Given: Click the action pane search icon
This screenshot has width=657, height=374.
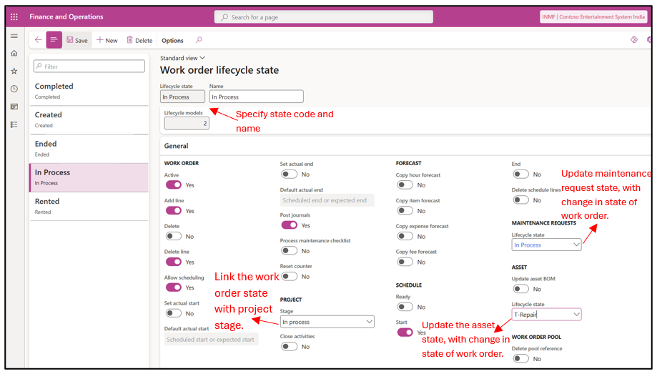Looking at the screenshot, I should pyautogui.click(x=199, y=40).
